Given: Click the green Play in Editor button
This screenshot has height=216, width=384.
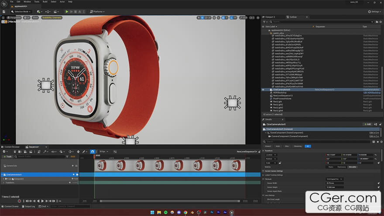Looking at the screenshot, I should tap(67, 11).
